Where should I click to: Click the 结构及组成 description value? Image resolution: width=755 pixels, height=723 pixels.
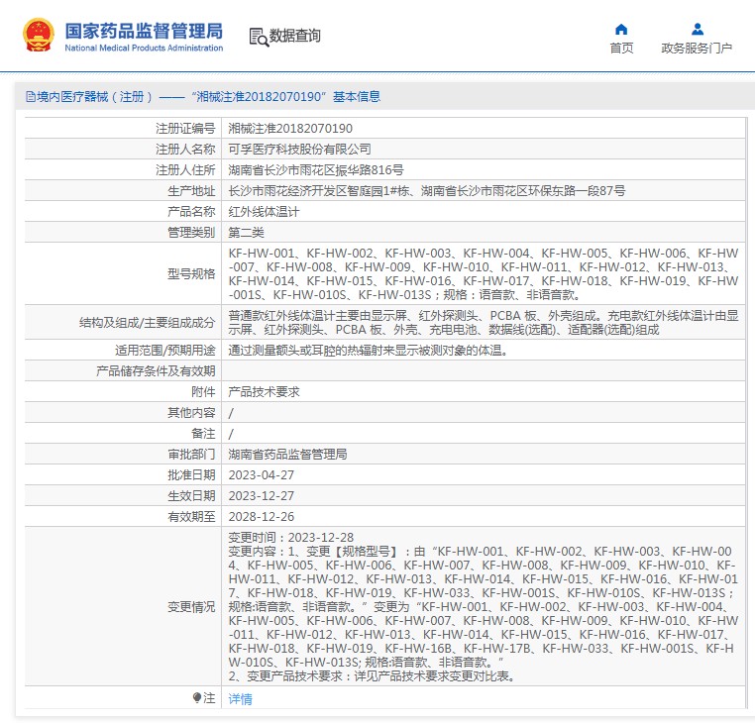(484, 323)
